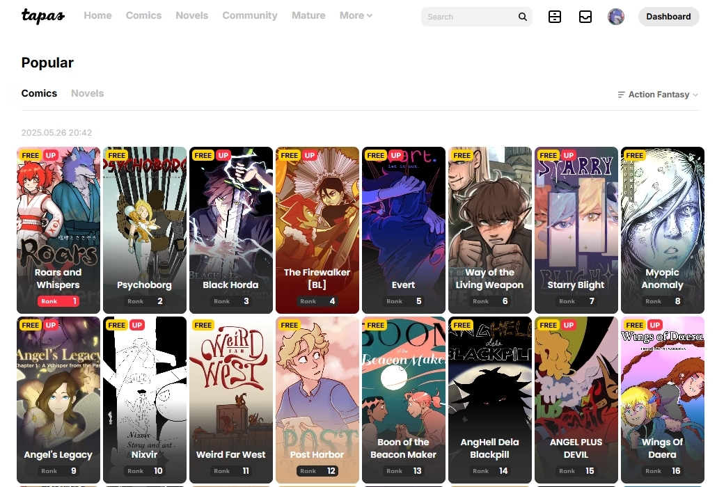Click the filter lines icon beside Action Fantasy
The height and width of the screenshot is (487, 717).
point(622,95)
